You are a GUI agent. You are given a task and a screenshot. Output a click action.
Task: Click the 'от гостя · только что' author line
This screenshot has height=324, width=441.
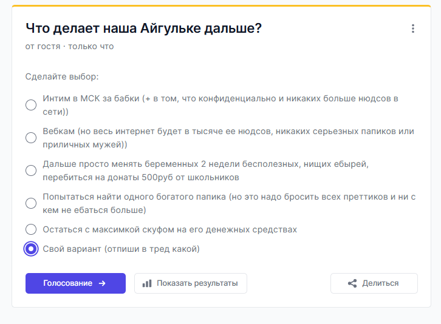69,46
